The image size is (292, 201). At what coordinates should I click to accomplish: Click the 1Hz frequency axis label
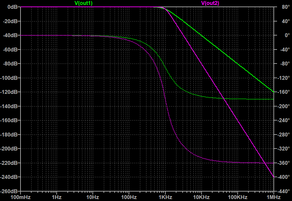tap(57, 197)
